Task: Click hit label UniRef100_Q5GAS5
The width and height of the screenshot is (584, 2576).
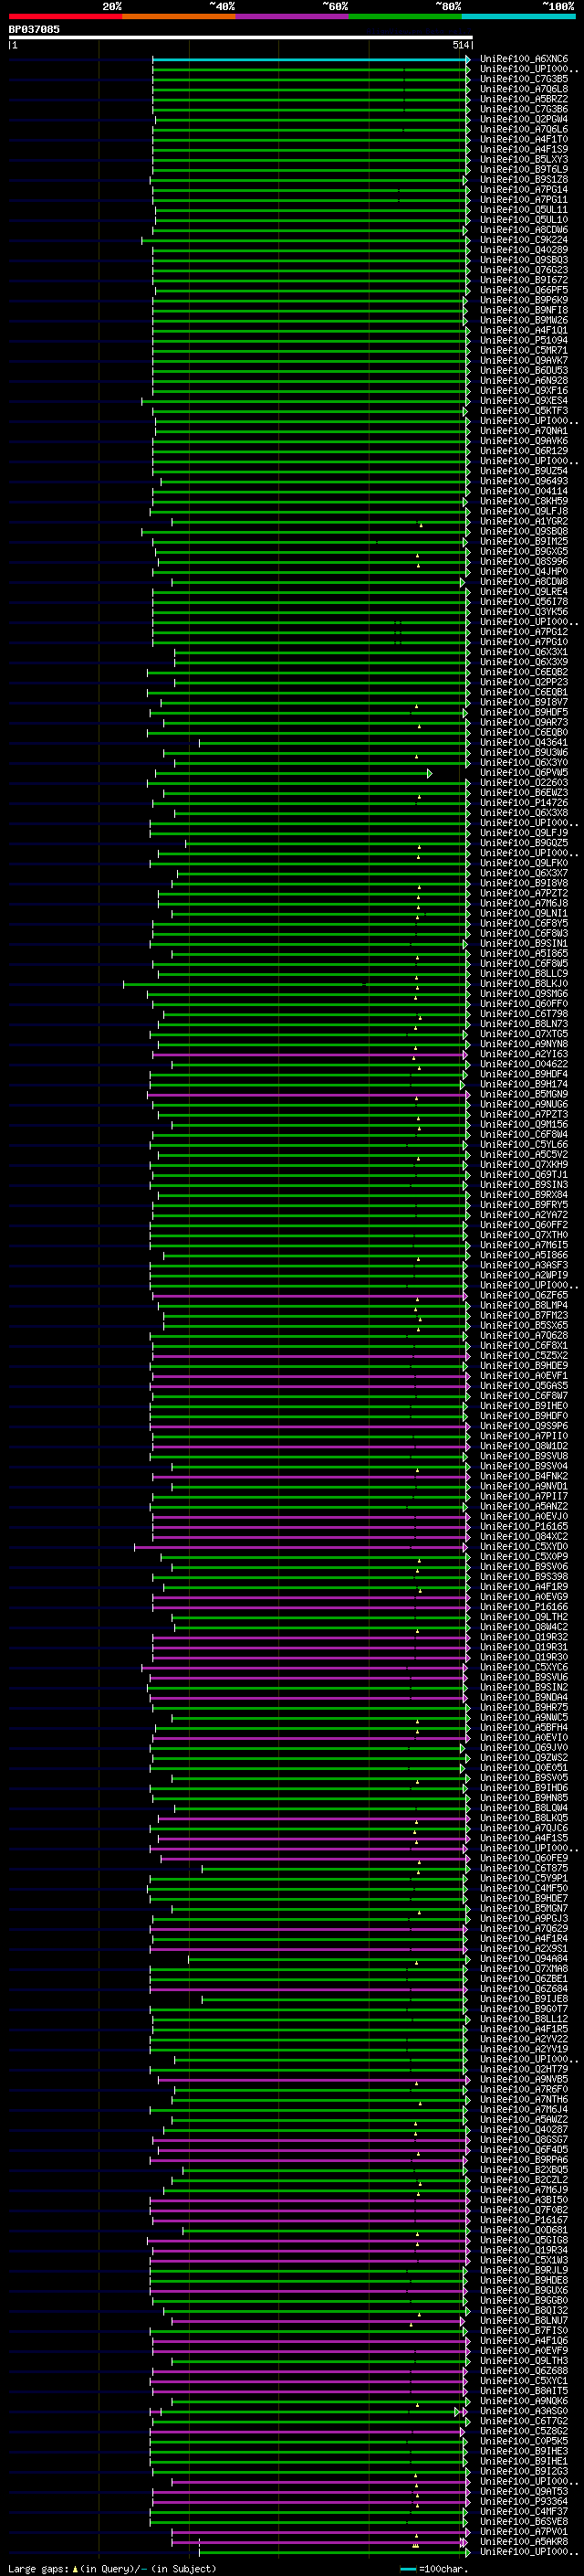Action: [523, 1386]
